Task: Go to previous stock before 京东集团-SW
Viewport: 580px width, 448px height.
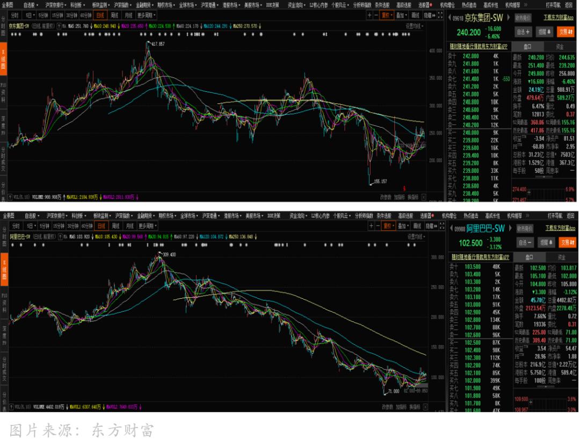Action: [x=450, y=17]
